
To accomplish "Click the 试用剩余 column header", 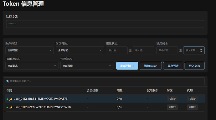I will [152, 91].
